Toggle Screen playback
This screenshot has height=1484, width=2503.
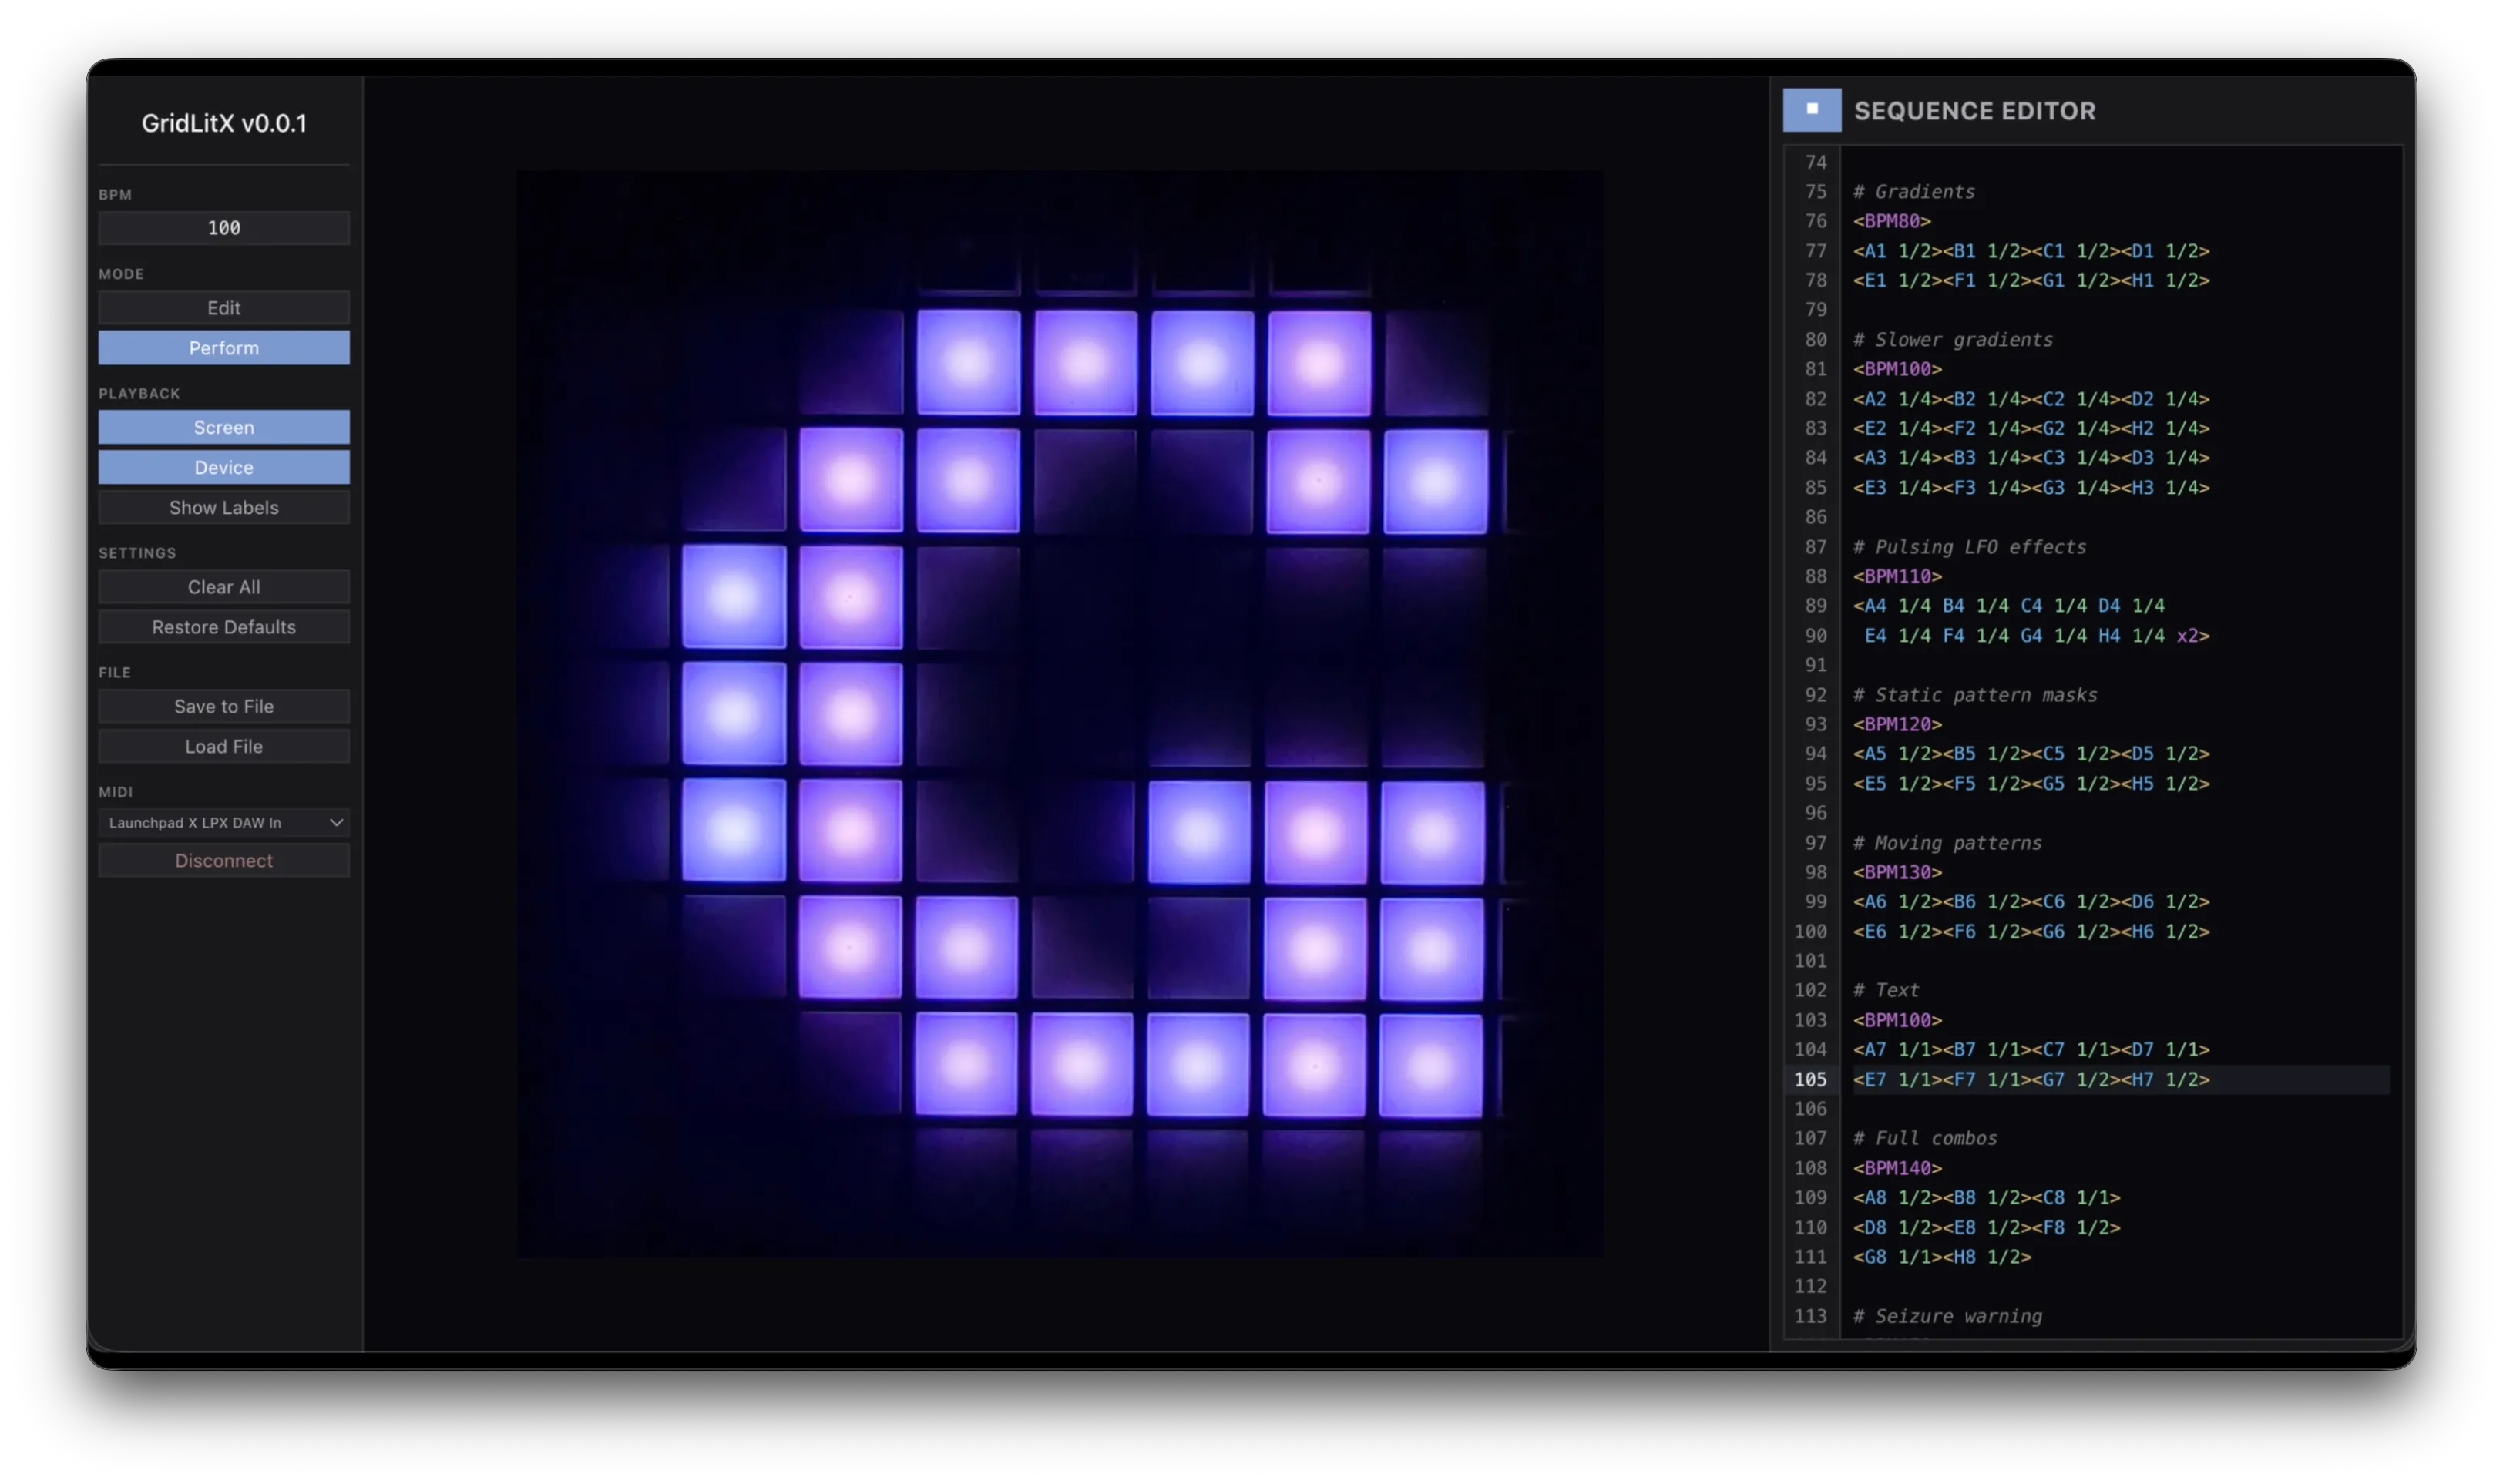224,427
